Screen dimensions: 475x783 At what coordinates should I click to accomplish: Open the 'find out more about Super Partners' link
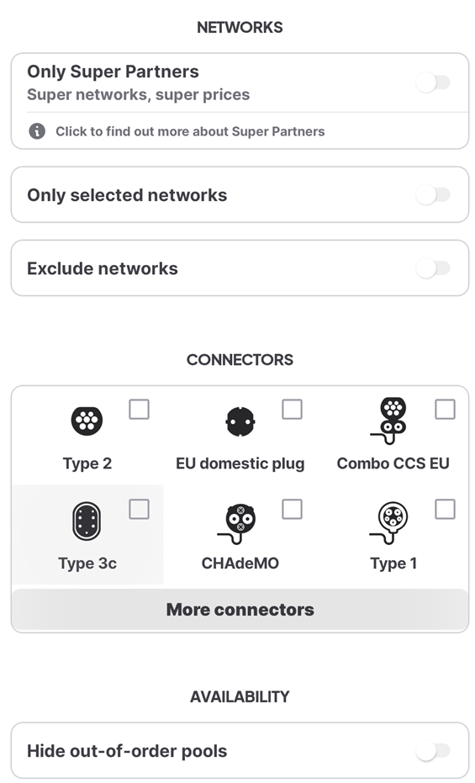(x=190, y=131)
